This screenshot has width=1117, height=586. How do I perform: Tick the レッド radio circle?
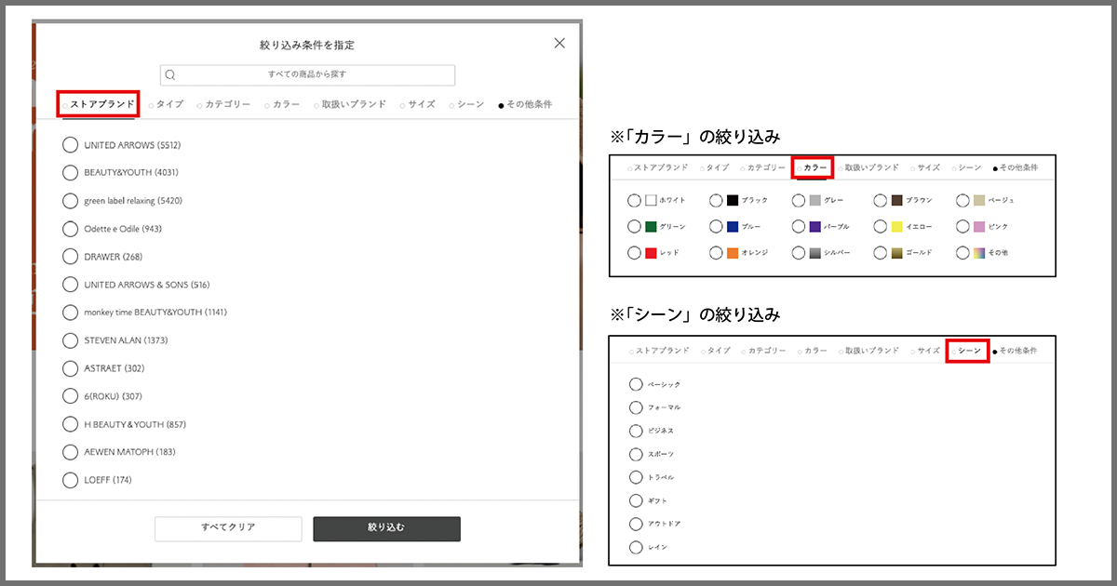(634, 252)
